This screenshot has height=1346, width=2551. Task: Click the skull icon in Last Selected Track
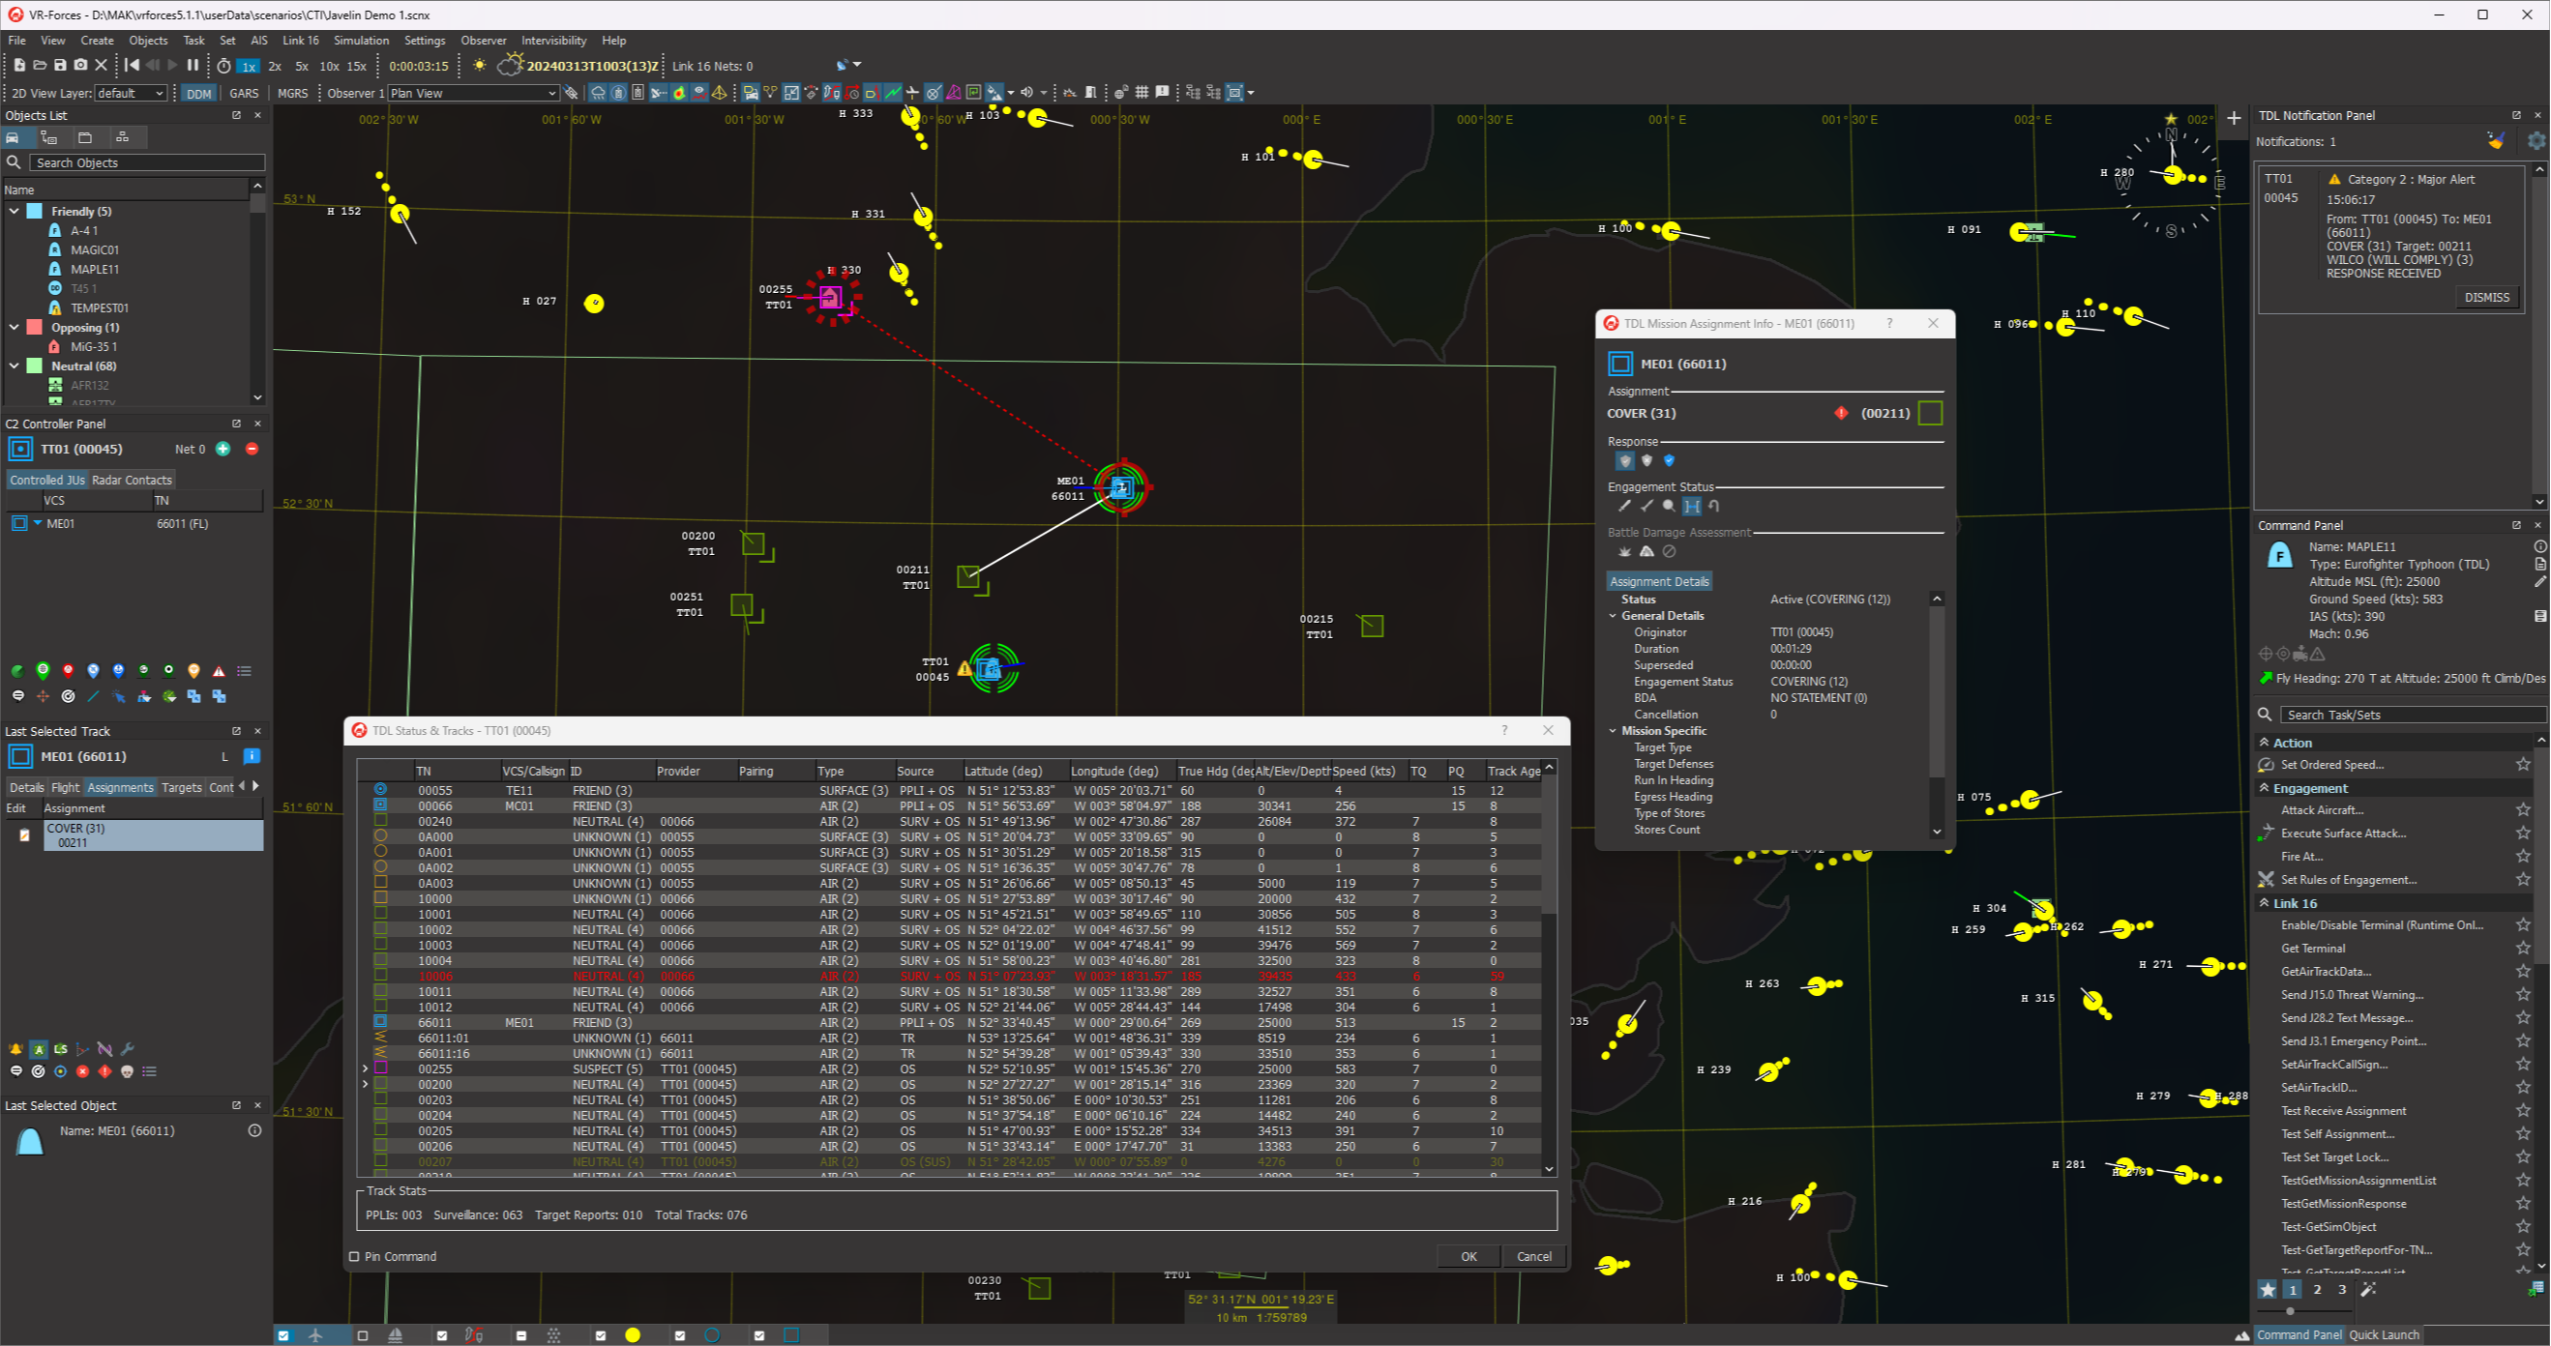pyautogui.click(x=127, y=1071)
